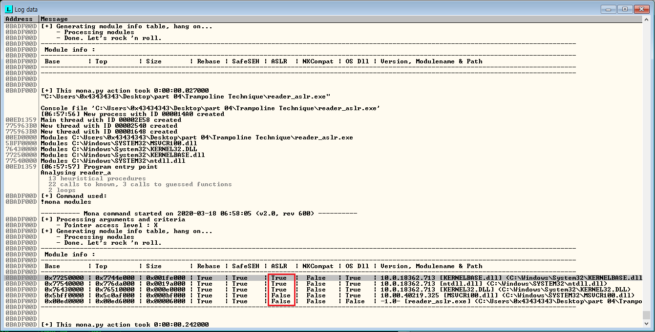Select '[+] Processing arguments and criteria' line
Image resolution: width=655 pixels, height=332 pixels.
pos(113,219)
